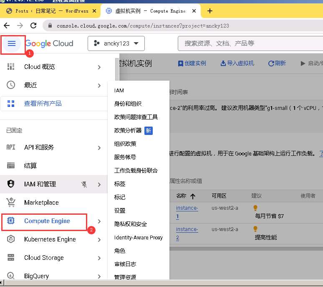Select 角色 in the submenu
This screenshot has width=323, height=287.
click(x=120, y=251)
